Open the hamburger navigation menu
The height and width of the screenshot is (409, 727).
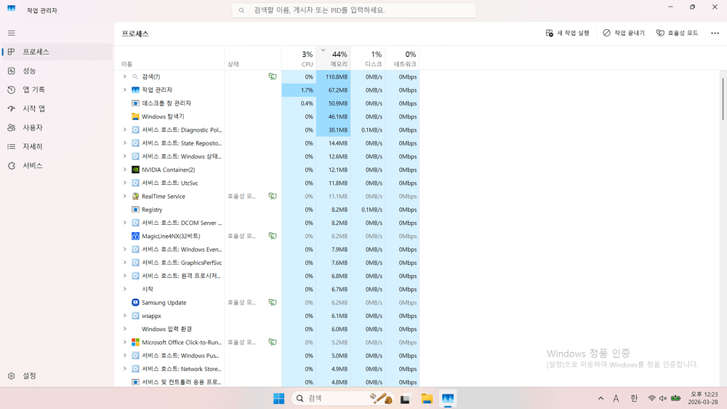[x=11, y=33]
